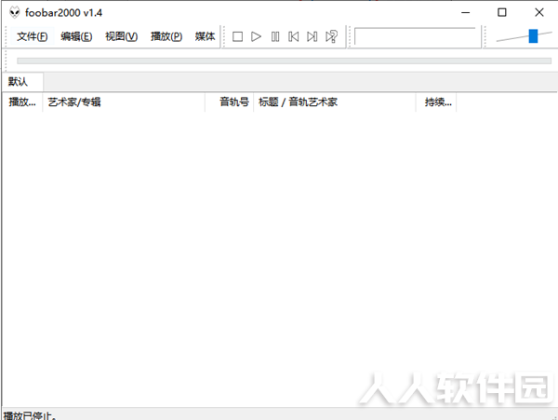Open the 媒体 menu
Image resolution: width=558 pixels, height=420 pixels.
click(205, 36)
